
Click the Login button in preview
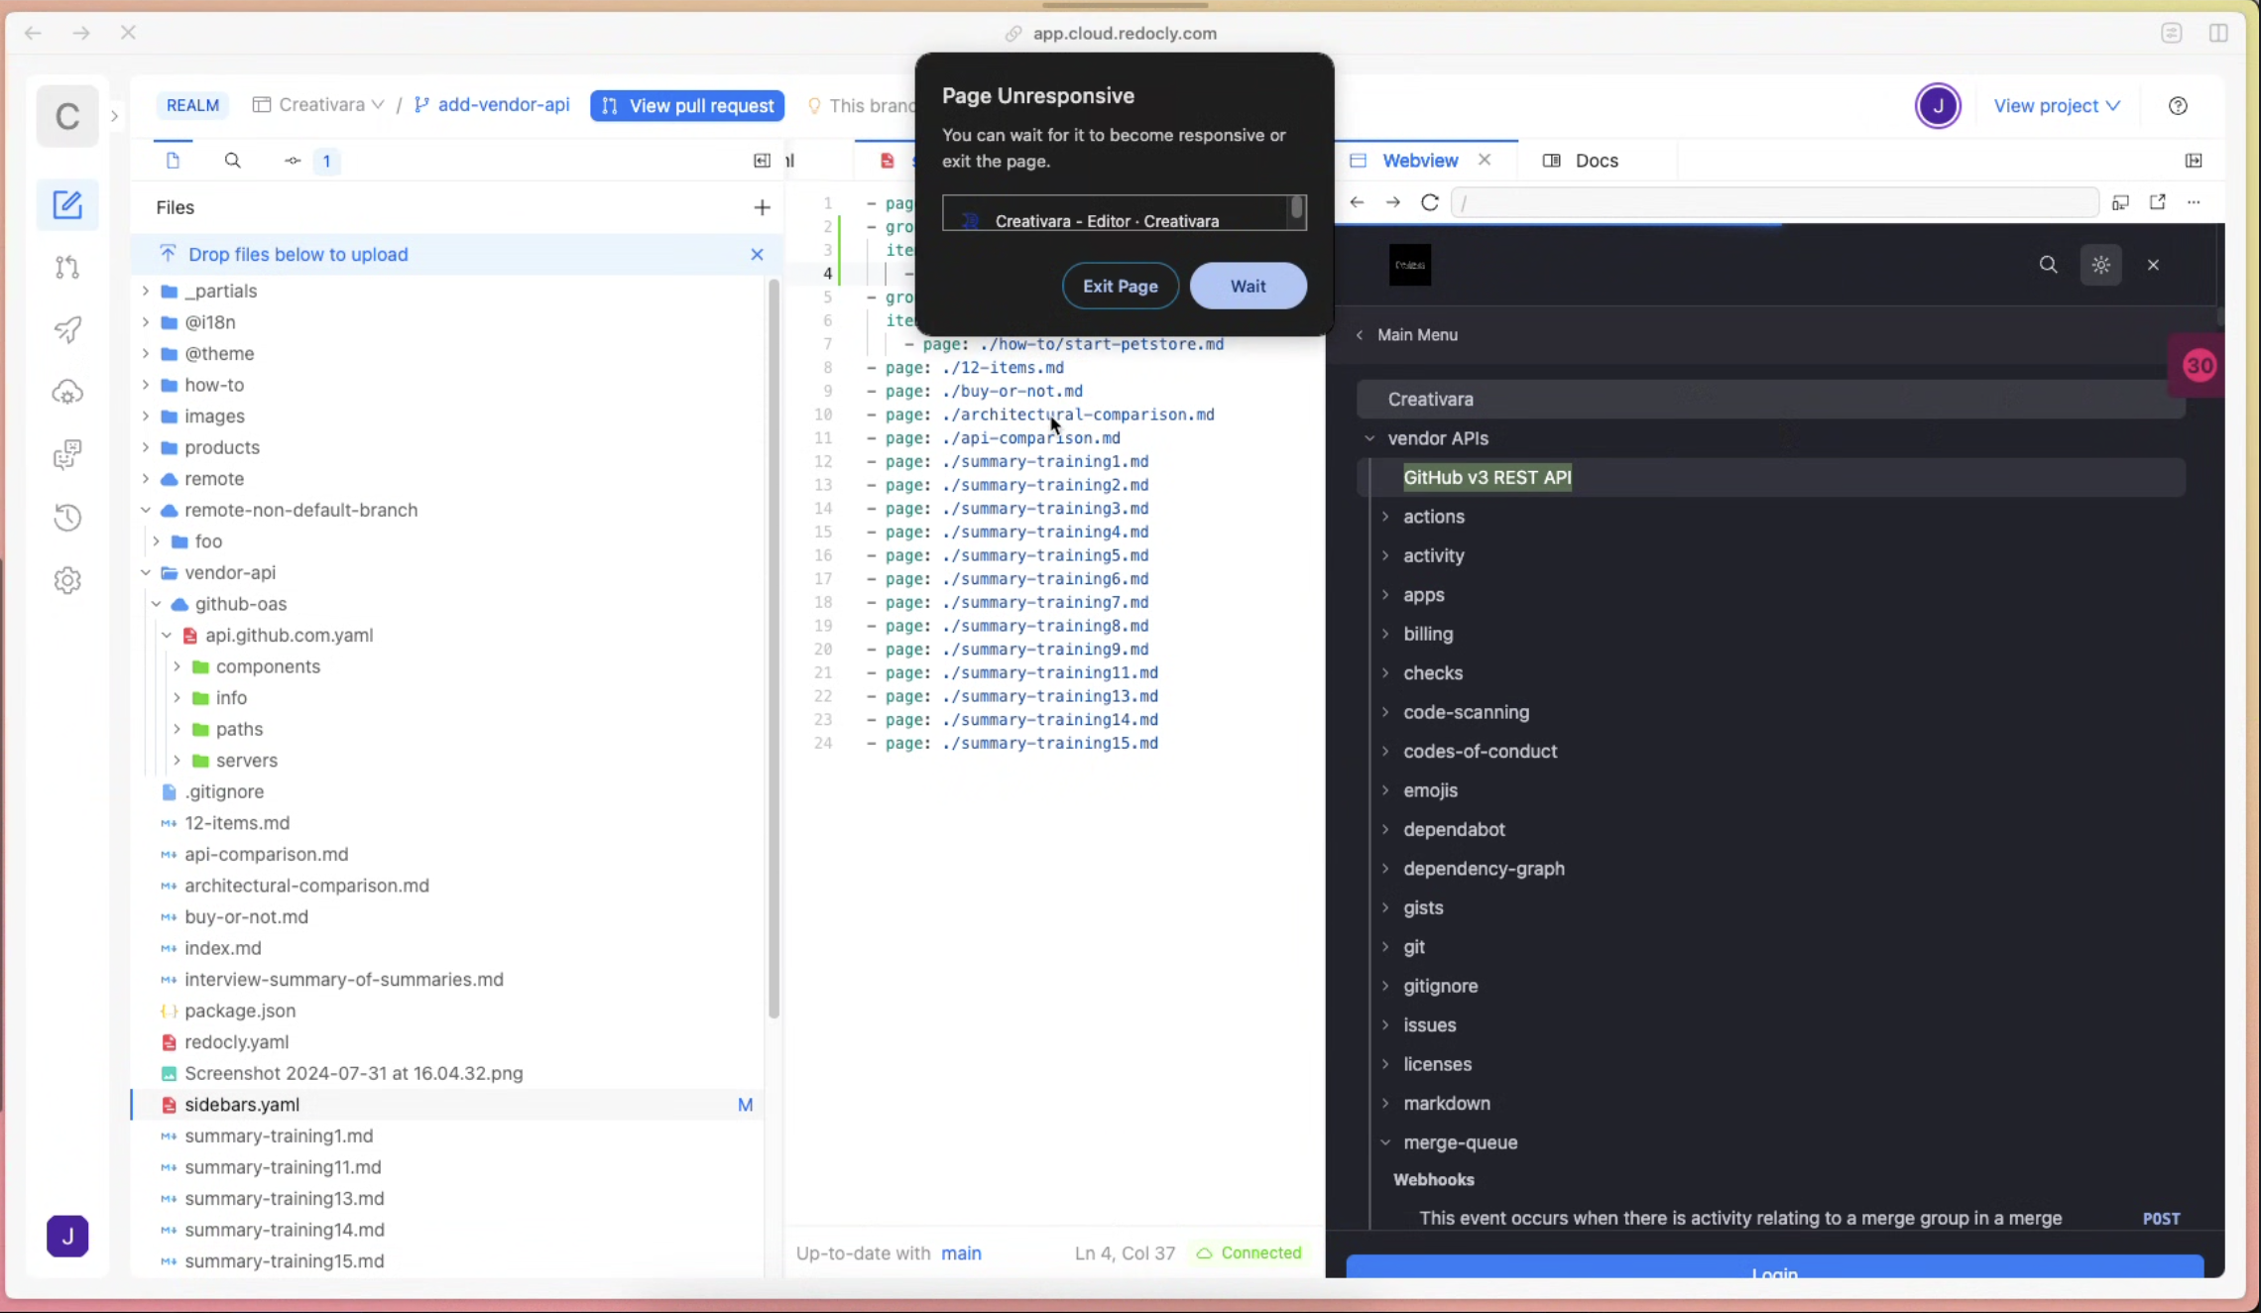1774,1267
